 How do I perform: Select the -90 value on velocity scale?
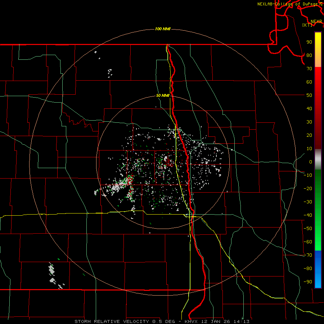pyautogui.click(x=308, y=282)
